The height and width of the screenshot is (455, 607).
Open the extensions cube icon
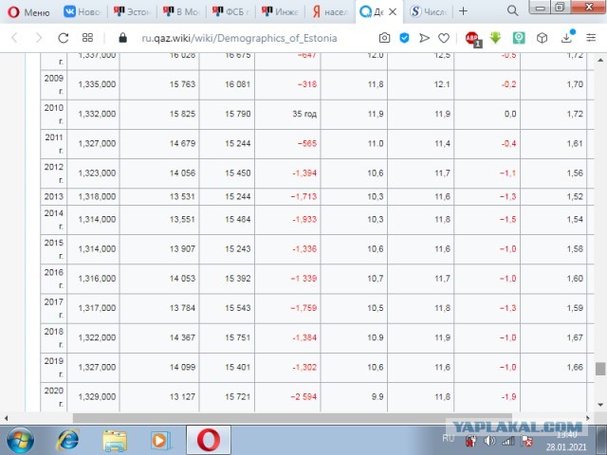point(542,38)
